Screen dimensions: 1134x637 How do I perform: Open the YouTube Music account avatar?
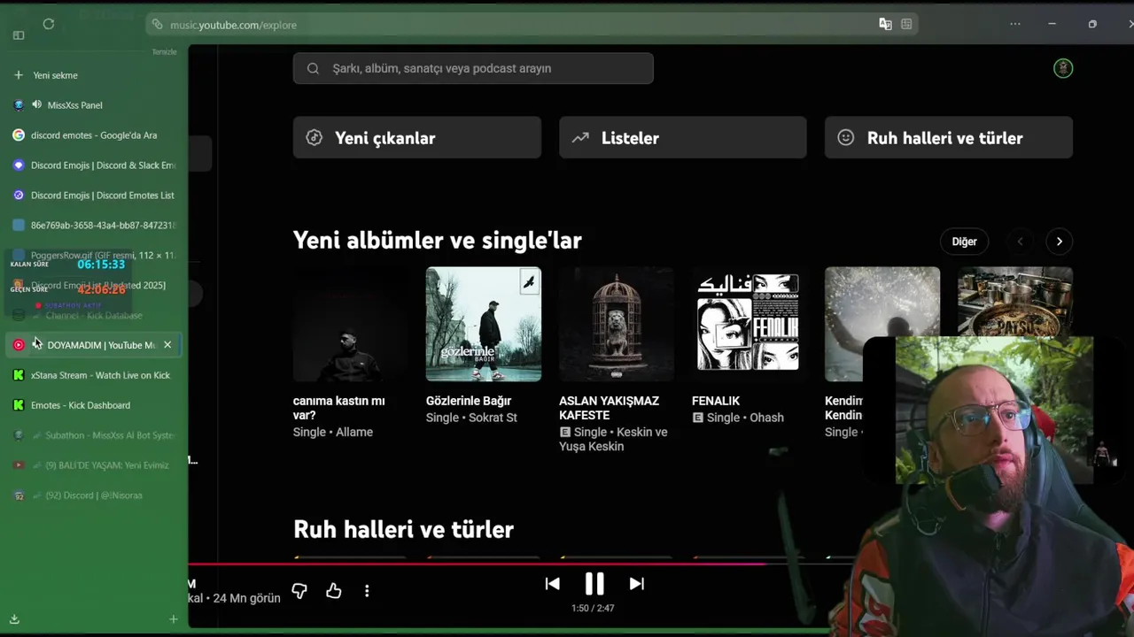coord(1063,68)
